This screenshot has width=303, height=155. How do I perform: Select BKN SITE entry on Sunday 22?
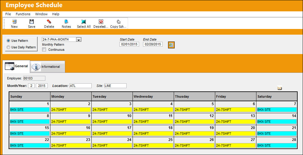(x=30, y=145)
